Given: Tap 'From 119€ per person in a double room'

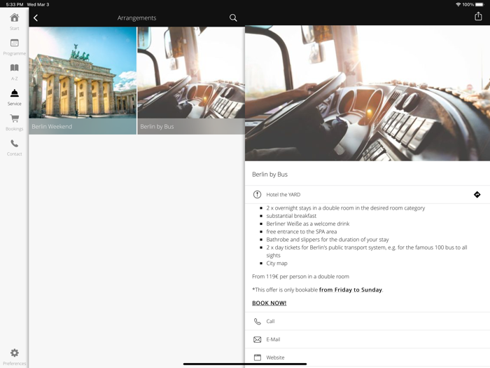Looking at the screenshot, I should click(x=300, y=277).
